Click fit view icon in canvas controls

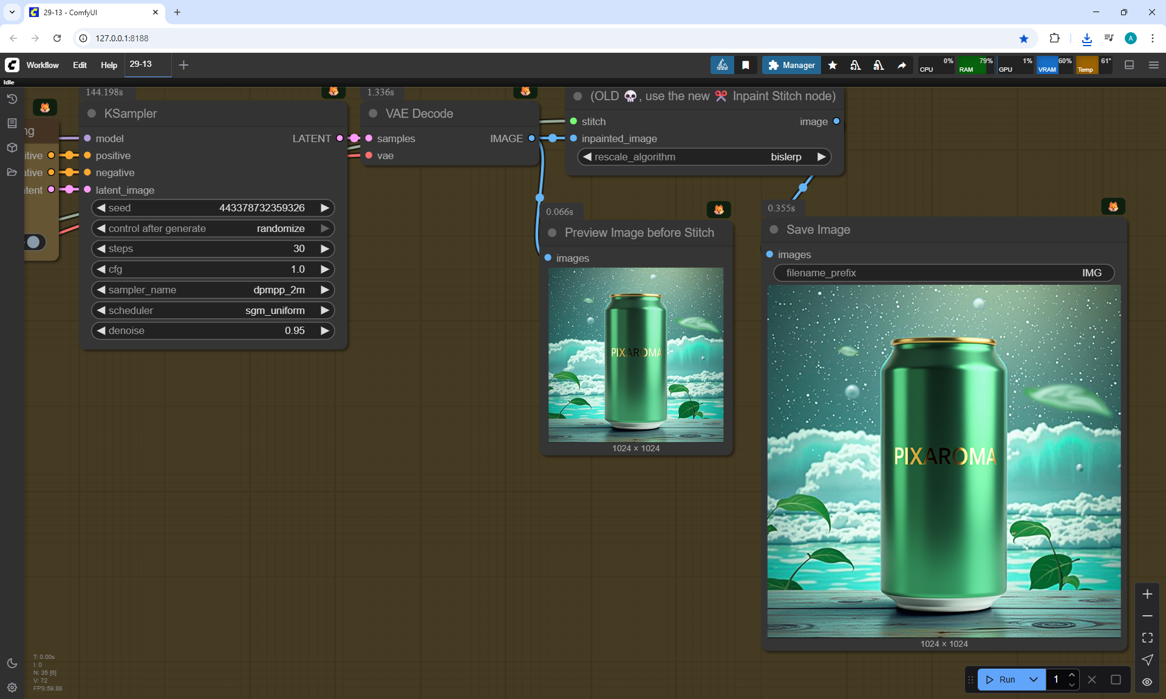tap(1147, 638)
